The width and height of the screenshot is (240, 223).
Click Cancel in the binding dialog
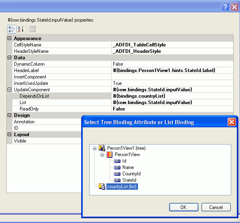point(216,207)
